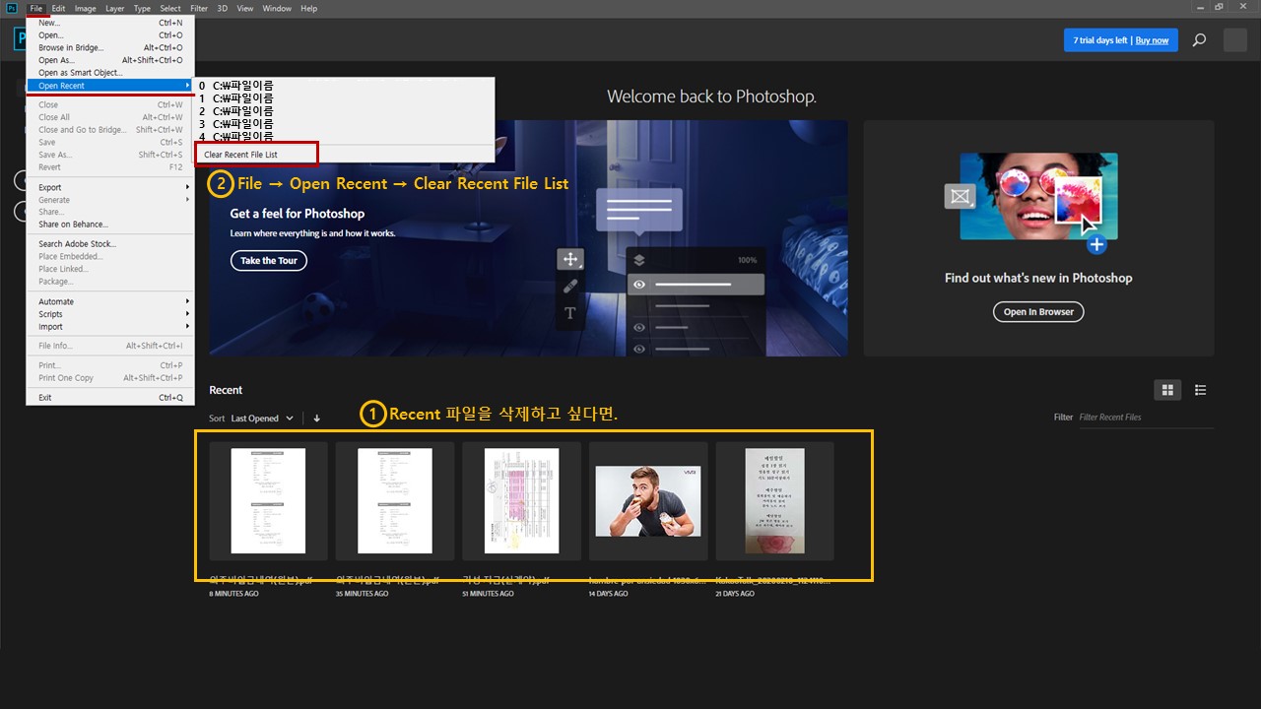
Task: Open the KakaoTalk image thumbnail
Action: pyautogui.click(x=774, y=500)
